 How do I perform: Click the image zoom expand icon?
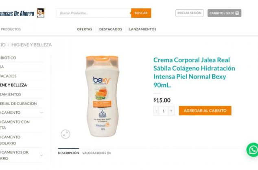pyautogui.click(x=66, y=134)
